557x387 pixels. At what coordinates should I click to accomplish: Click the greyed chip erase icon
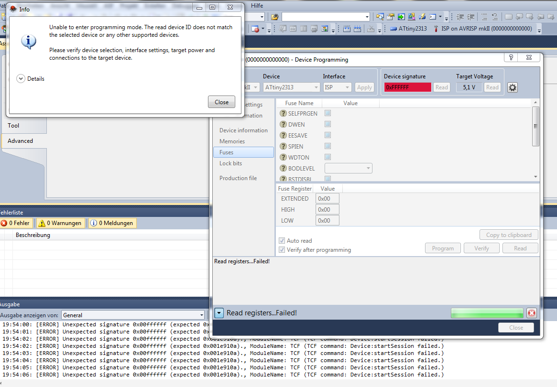point(371,29)
